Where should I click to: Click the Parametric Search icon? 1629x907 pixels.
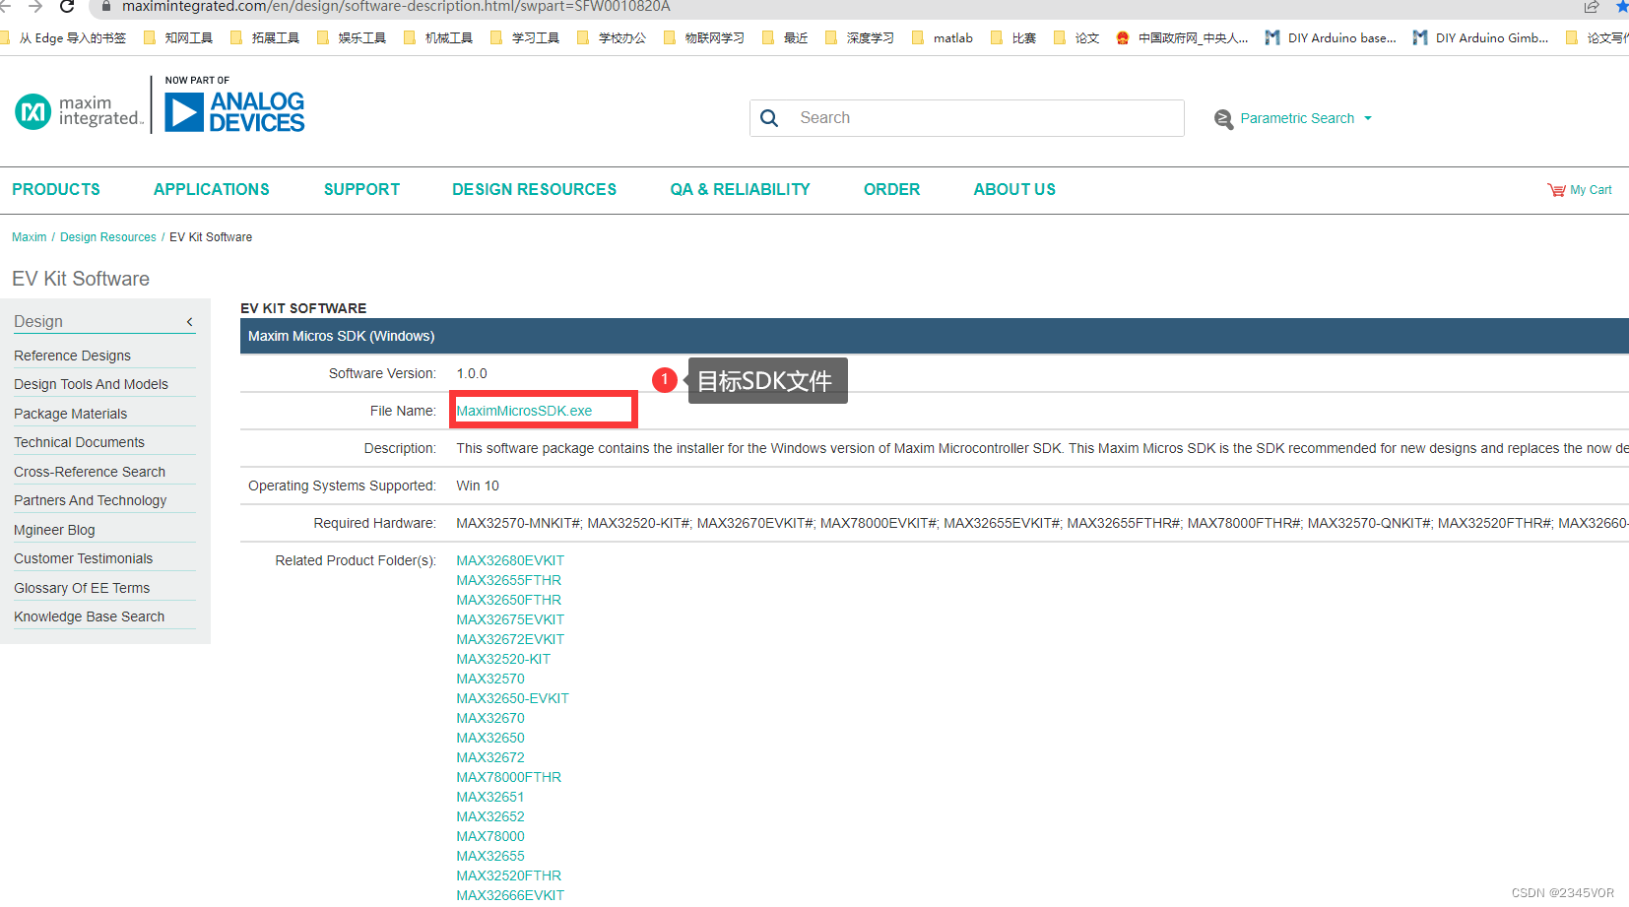(x=1223, y=119)
